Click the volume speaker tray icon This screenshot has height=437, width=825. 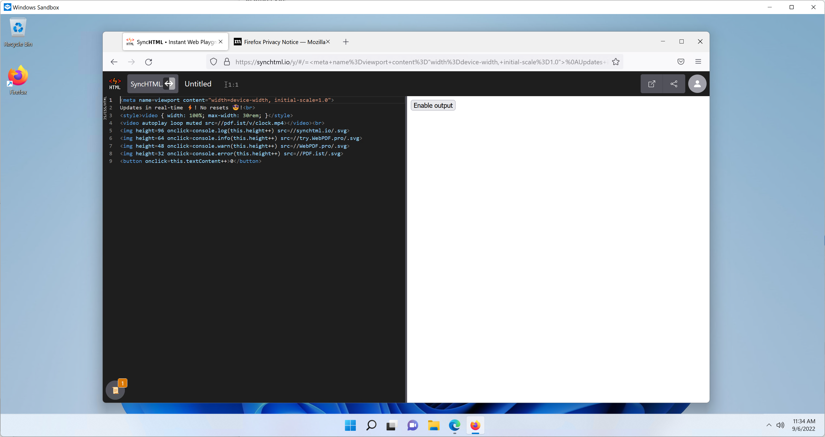point(780,425)
